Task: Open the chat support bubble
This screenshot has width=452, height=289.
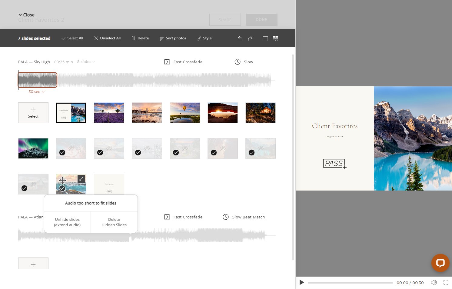Action: [440, 263]
